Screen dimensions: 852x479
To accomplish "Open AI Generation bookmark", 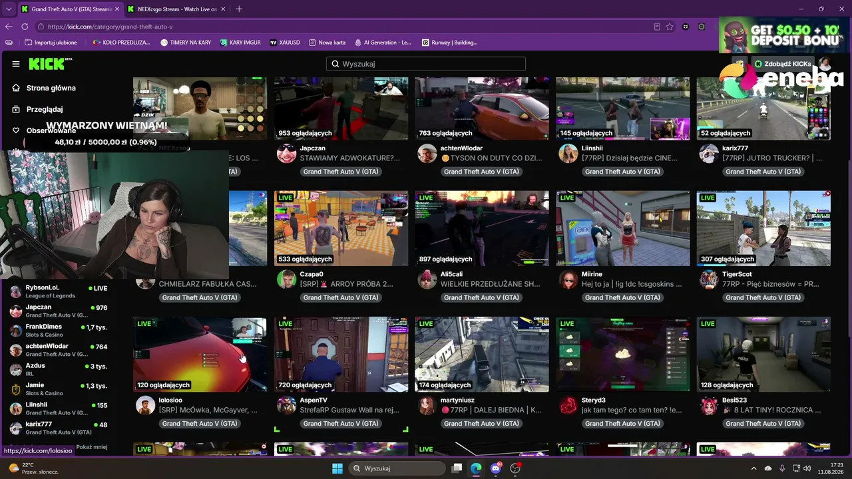I will point(383,43).
